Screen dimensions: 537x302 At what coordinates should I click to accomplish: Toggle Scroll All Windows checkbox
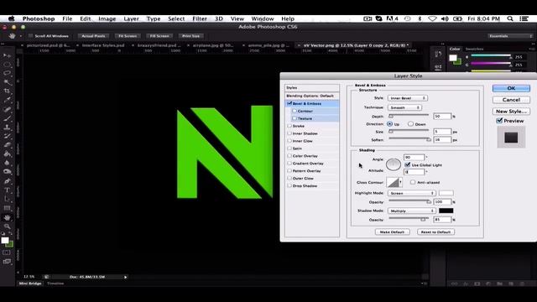click(30, 36)
